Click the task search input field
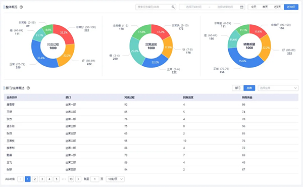 pos(154,7)
